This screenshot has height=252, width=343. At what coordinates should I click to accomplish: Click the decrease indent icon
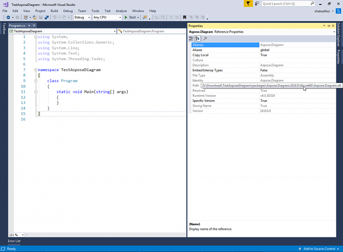pos(157,17)
